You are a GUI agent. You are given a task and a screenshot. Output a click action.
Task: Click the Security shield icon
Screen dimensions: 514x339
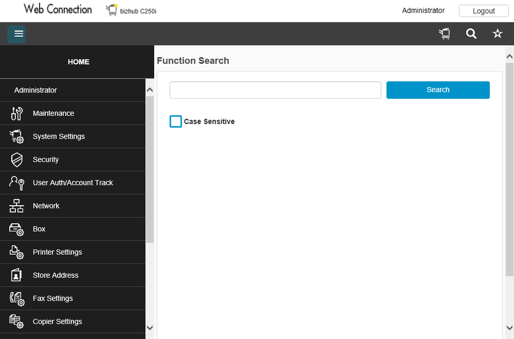(17, 160)
